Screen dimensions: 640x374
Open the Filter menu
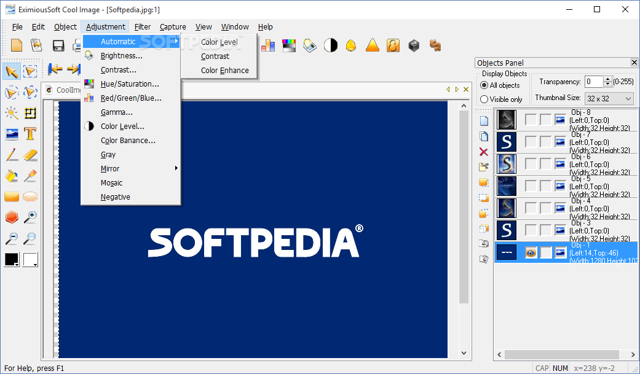(143, 27)
